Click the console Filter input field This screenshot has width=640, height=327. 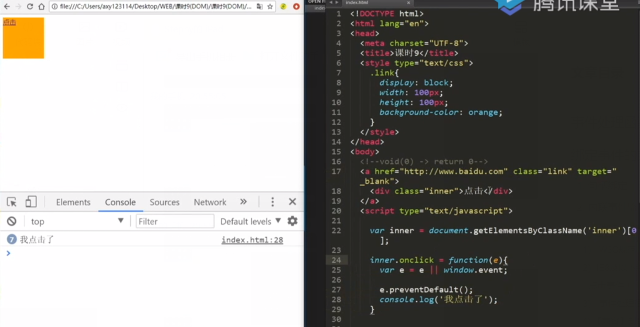point(175,221)
